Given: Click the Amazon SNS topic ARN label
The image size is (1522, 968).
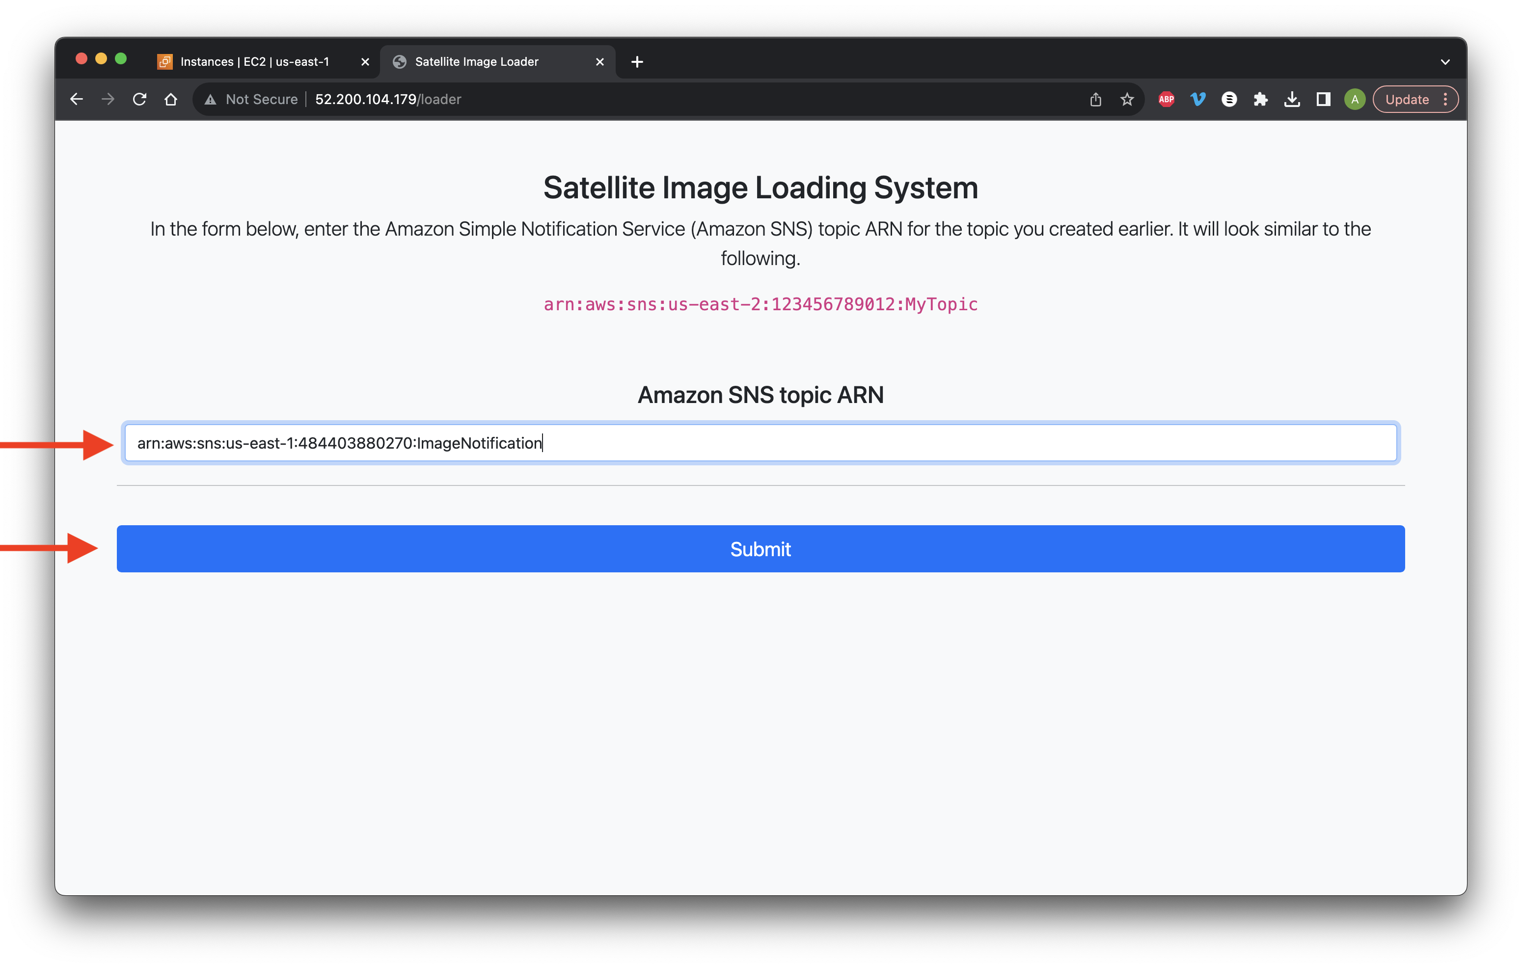Looking at the screenshot, I should (761, 395).
